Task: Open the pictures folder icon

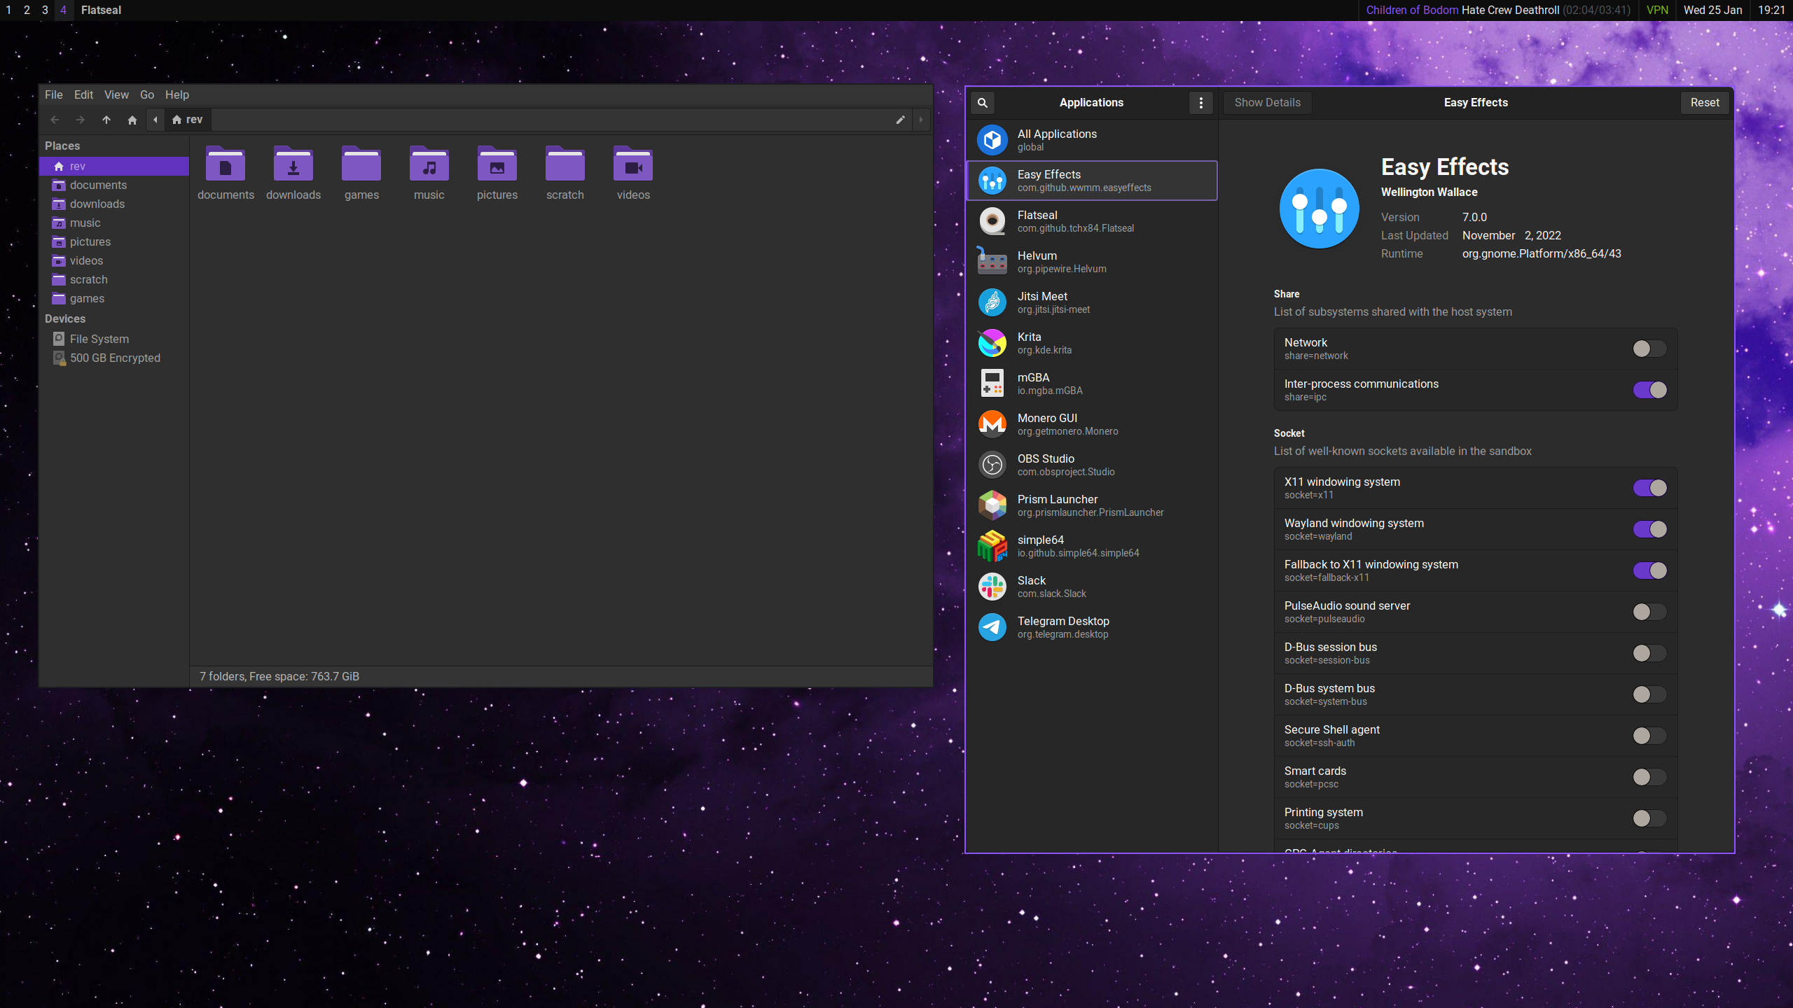Action: [x=497, y=165]
